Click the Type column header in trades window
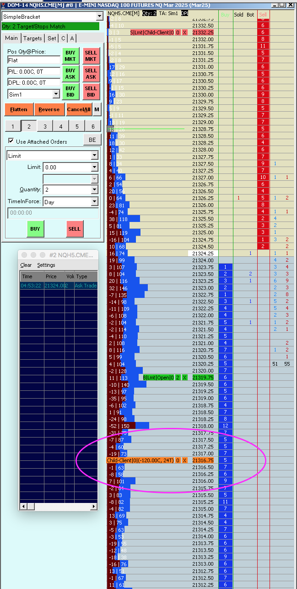Viewport: 297px width, 589px height. click(86, 276)
